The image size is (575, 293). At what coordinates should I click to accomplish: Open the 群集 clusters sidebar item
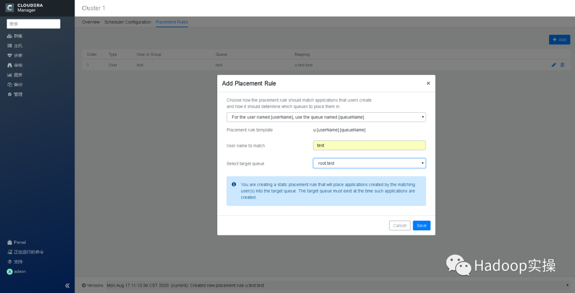pyautogui.click(x=15, y=36)
